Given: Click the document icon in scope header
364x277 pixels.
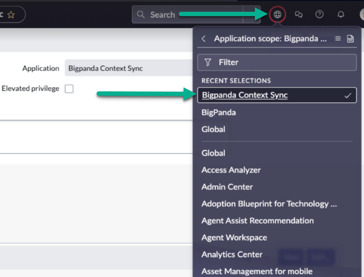Looking at the screenshot, I should pyautogui.click(x=350, y=39).
